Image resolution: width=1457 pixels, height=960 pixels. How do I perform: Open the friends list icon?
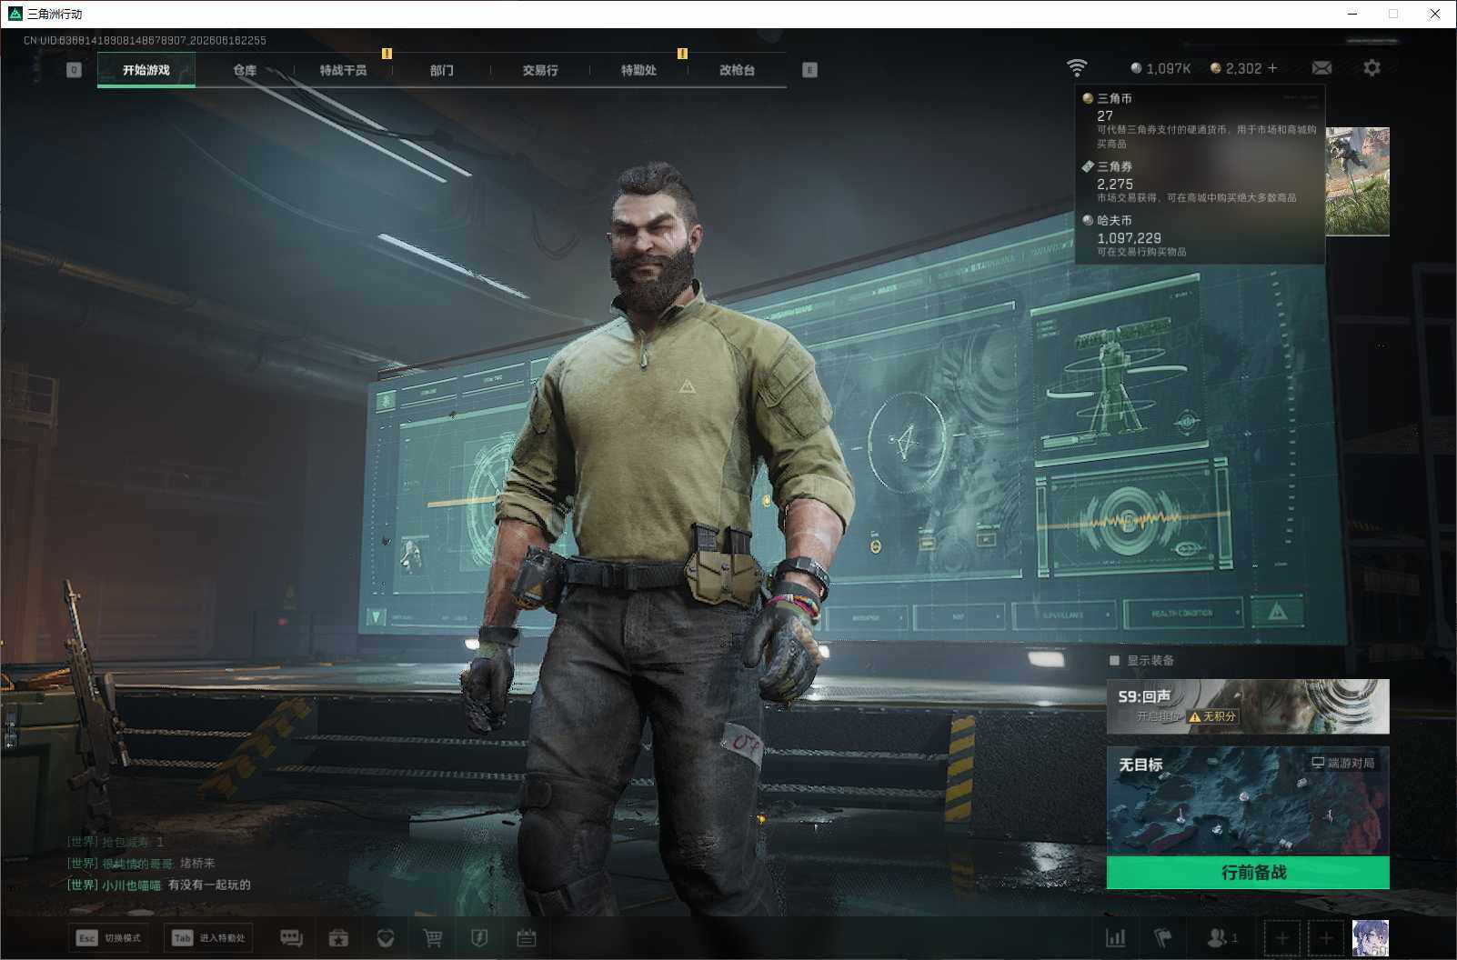click(x=1221, y=937)
